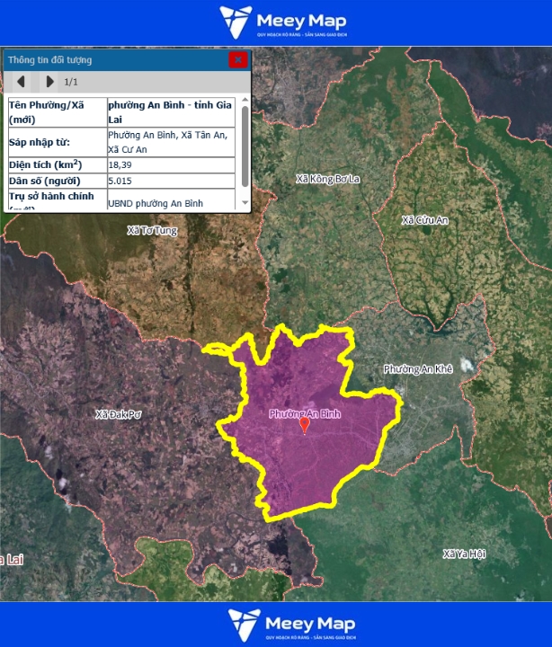This screenshot has height=647, width=552.
Task: Click the Dân số value 5.015 cell
Action: click(171, 181)
